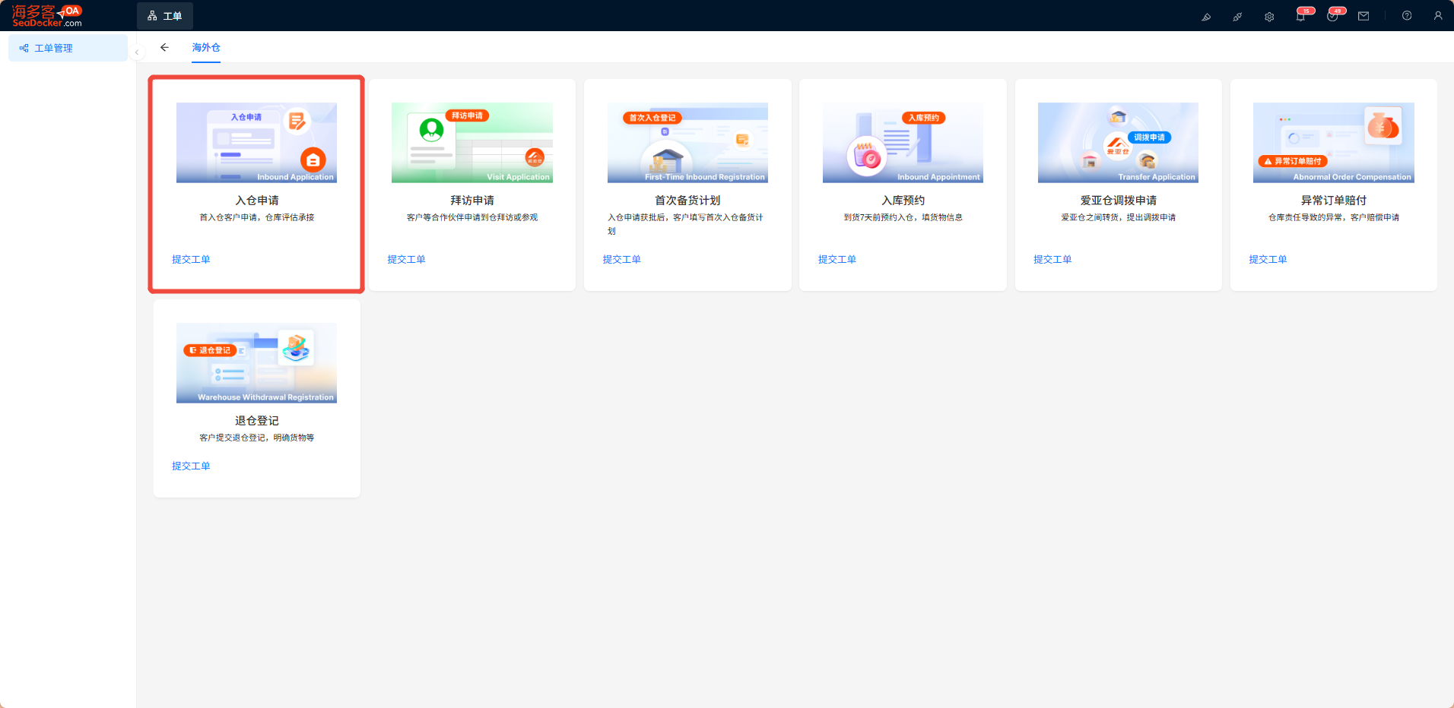The image size is (1454, 708).
Task: Click 提交工单 under 入仓申请
Action: (191, 259)
